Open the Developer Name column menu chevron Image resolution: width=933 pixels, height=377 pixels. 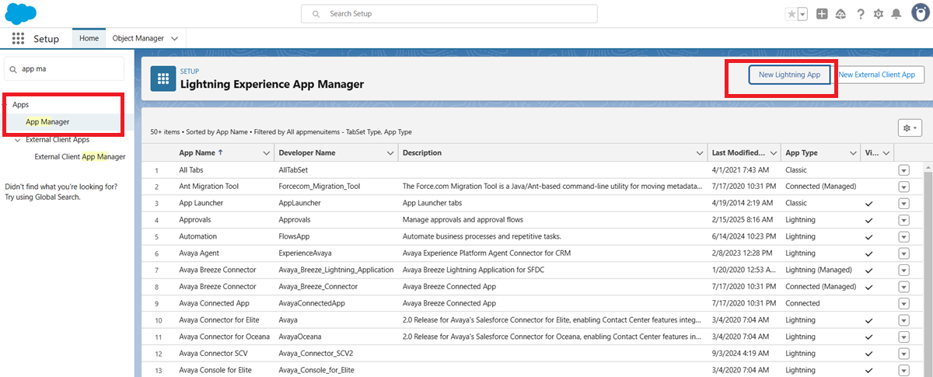pos(390,153)
